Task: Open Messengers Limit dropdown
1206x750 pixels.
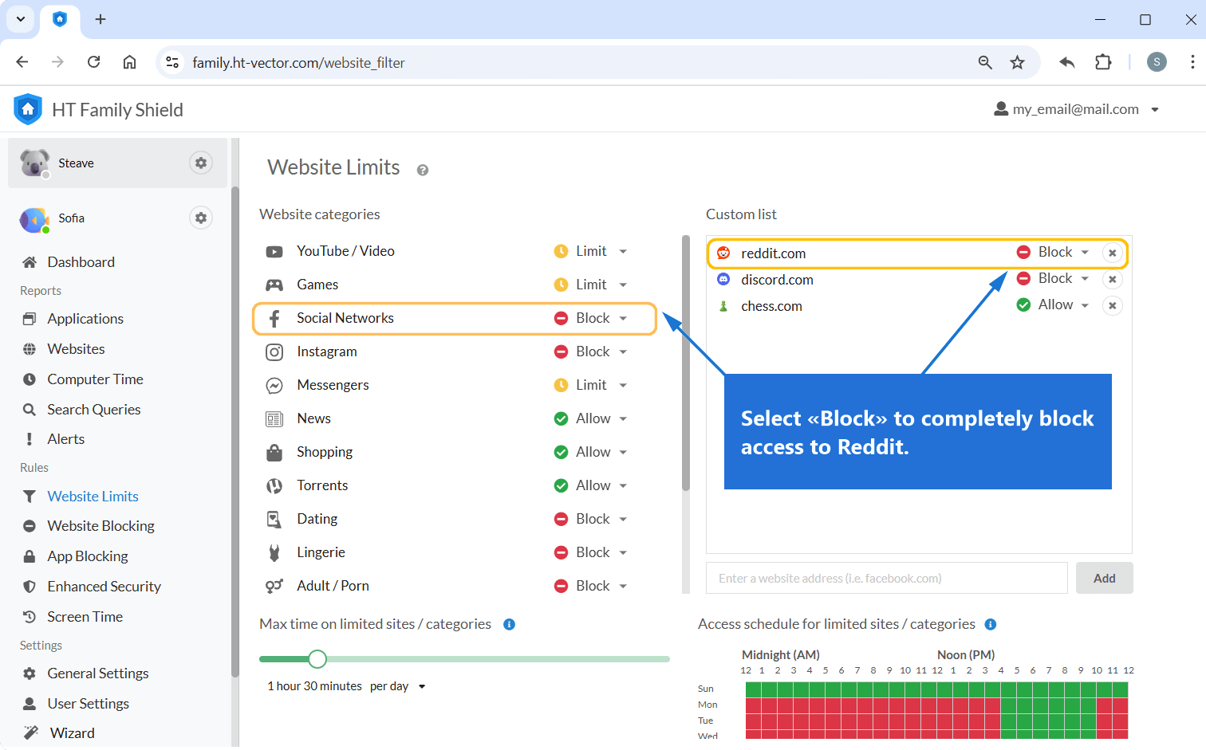Action: [591, 385]
